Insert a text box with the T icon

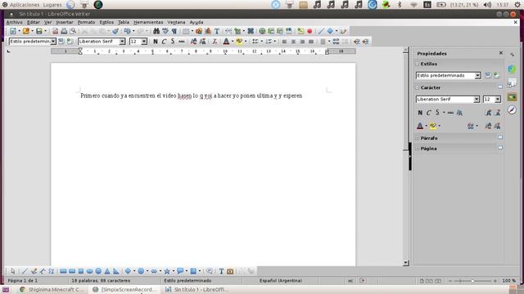(x=217, y=31)
